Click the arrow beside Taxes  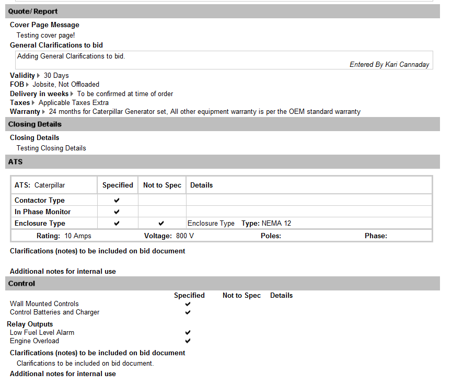(33, 103)
